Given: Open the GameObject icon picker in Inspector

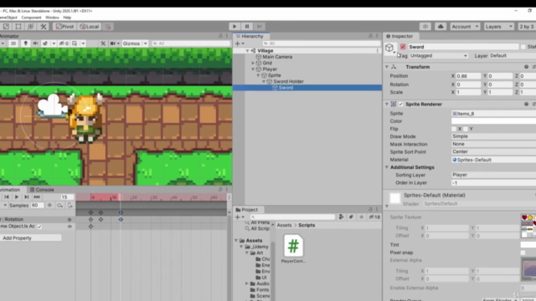Looking at the screenshot, I should pyautogui.click(x=389, y=48).
